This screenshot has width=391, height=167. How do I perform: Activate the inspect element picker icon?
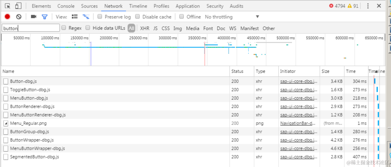click(x=7, y=6)
